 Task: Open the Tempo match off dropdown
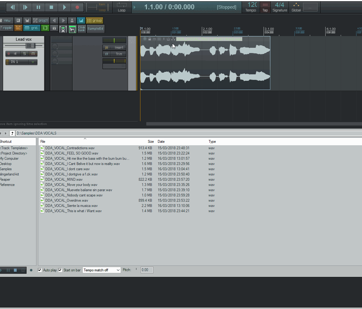(x=102, y=270)
